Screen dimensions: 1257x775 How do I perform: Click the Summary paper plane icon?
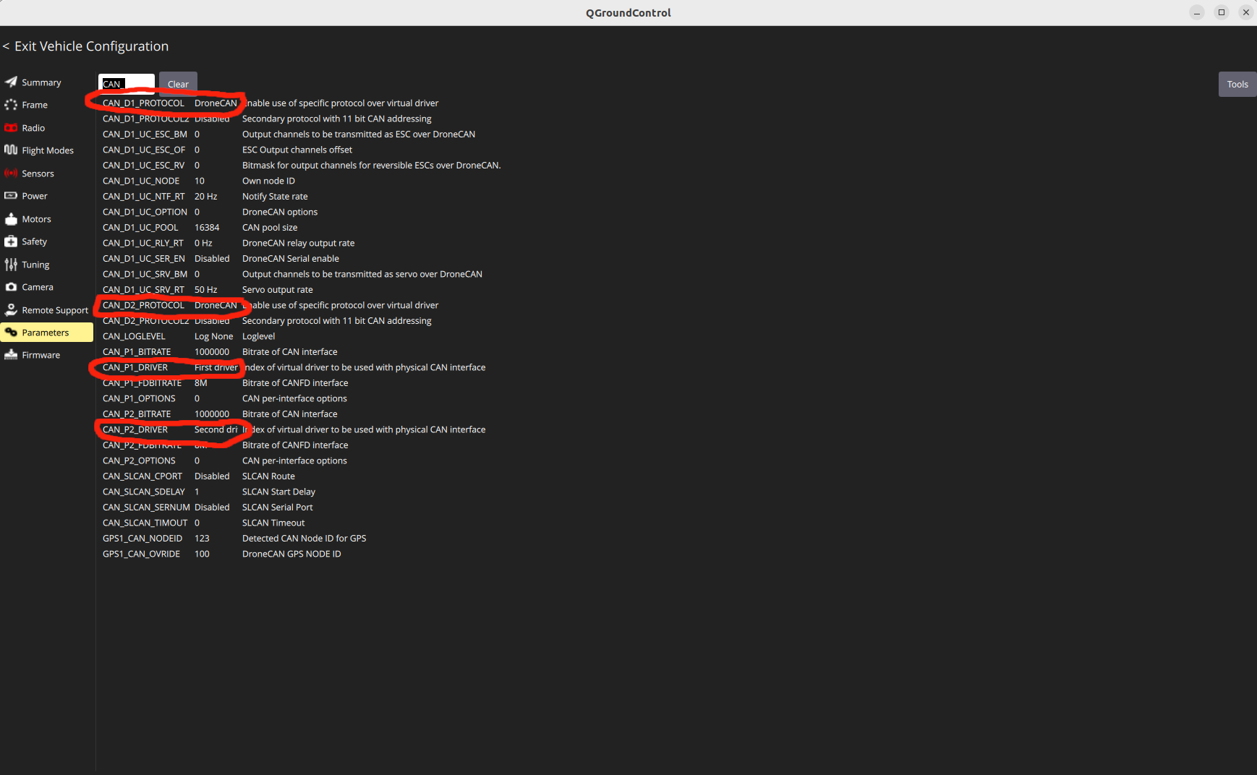(x=11, y=82)
